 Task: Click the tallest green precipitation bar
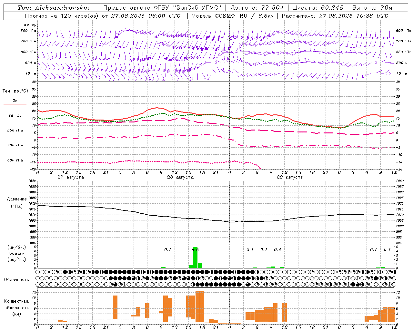pos(195,257)
